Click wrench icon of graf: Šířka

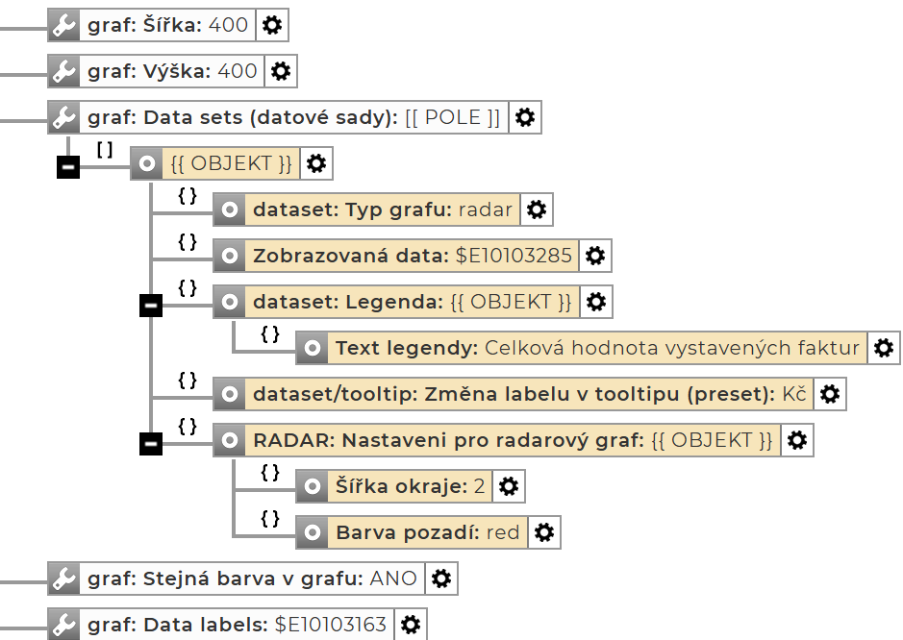coord(63,26)
